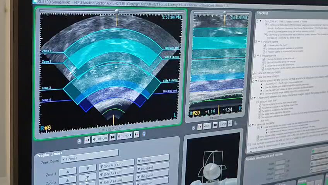Jump to last sector image frame

(137, 134)
